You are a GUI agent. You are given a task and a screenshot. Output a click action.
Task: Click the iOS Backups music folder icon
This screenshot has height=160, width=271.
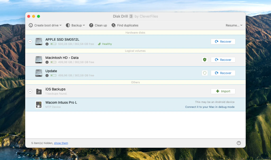(x=39, y=91)
